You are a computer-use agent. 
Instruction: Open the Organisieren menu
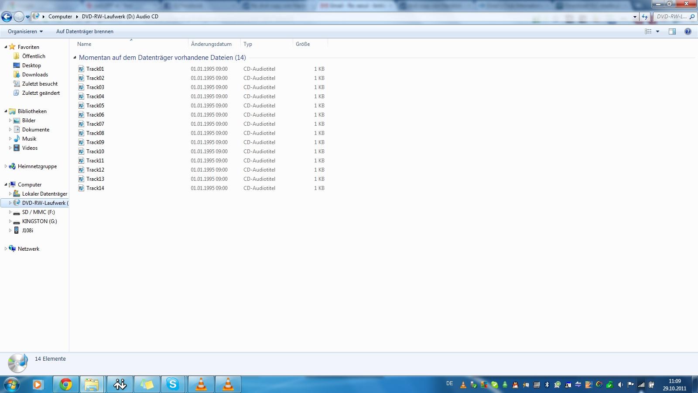25,31
